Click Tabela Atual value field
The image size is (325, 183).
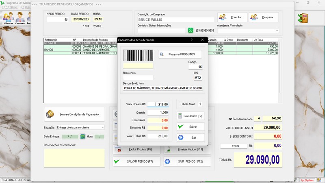click(x=200, y=104)
